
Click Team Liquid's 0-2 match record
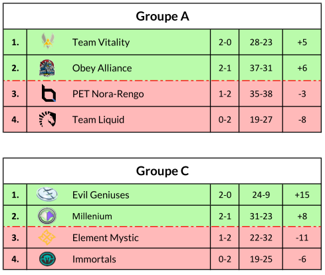tap(225, 120)
